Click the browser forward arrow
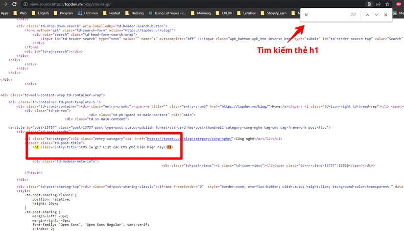This screenshot has width=404, height=231. (x=5, y=4)
